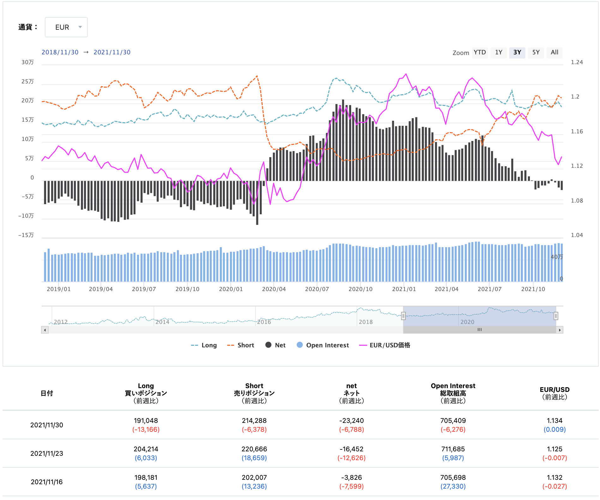
Task: Toggle the EUR/USD価格 legend item
Action: click(x=385, y=345)
